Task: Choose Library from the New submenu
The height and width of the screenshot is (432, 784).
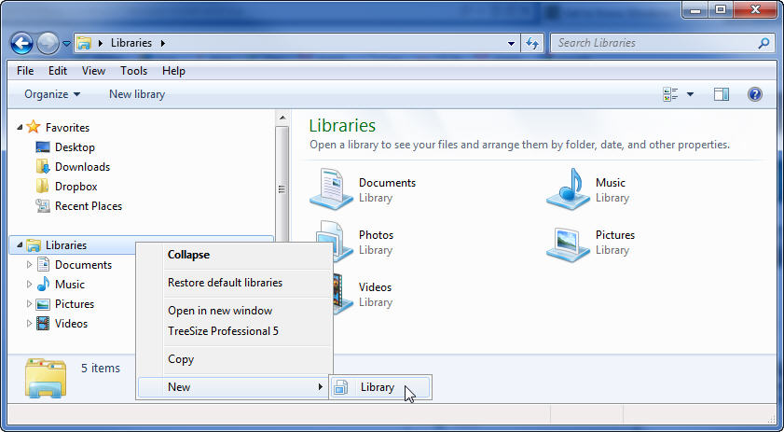Action: coord(378,387)
